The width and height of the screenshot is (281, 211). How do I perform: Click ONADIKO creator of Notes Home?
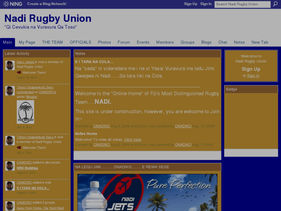point(102,144)
